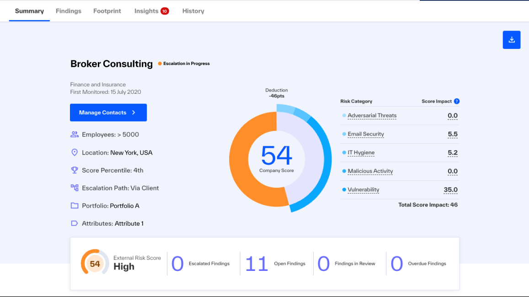Switch to the Summary tab
This screenshot has width=529, height=297.
[29, 11]
